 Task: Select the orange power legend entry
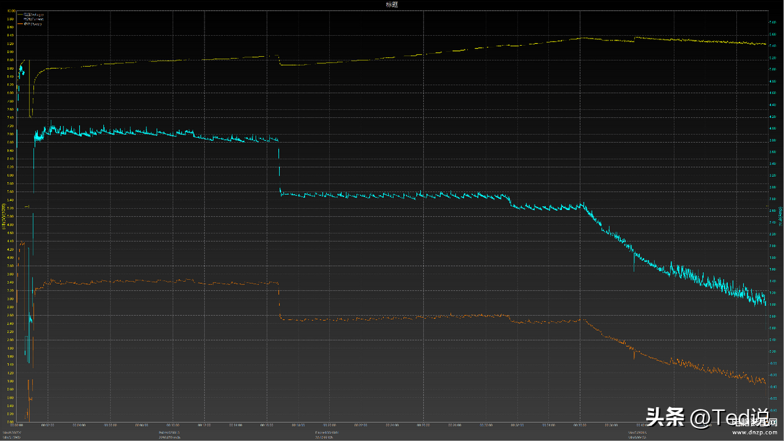(29, 24)
